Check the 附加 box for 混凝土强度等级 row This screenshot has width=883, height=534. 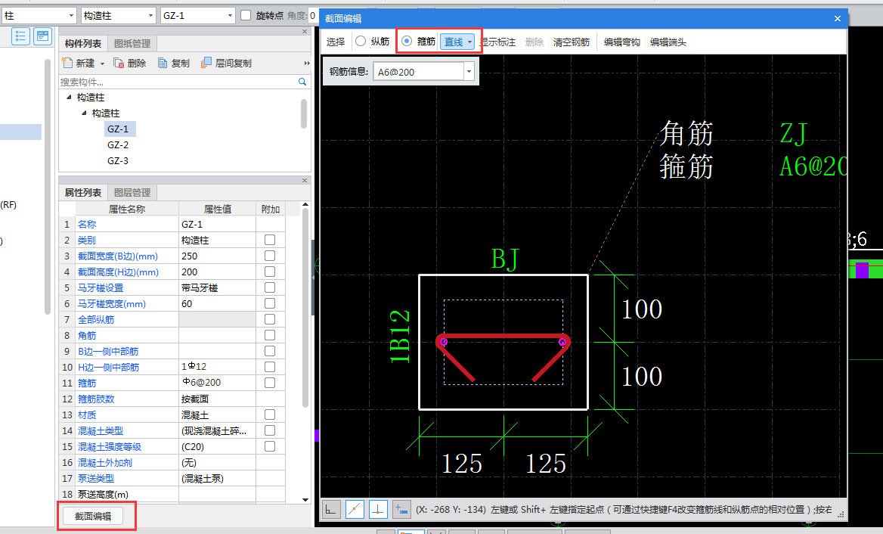(270, 446)
